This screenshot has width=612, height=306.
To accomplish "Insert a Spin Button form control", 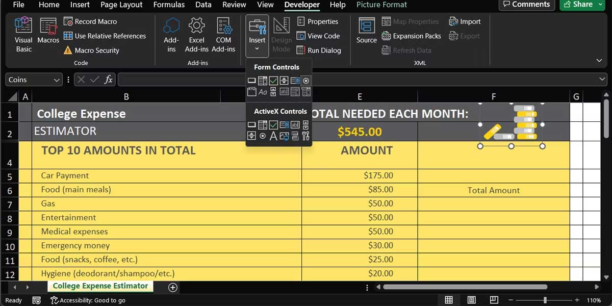I will click(285, 80).
